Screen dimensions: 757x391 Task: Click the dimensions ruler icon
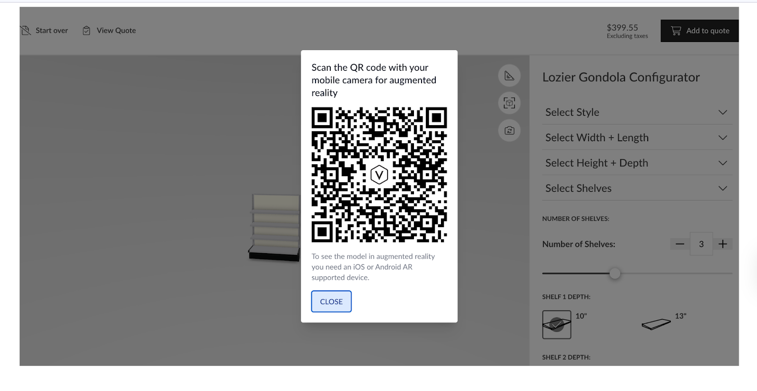(x=509, y=76)
